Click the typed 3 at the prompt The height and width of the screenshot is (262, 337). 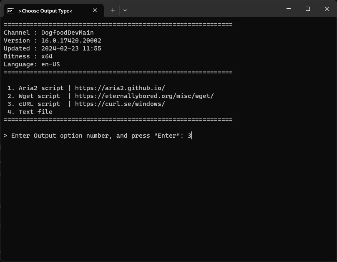tap(189, 136)
